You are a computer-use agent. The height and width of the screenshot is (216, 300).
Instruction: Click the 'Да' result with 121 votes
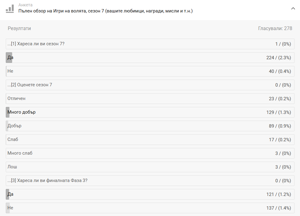click(x=150, y=194)
